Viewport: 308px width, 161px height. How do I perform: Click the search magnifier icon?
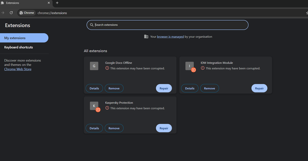(x=92, y=25)
